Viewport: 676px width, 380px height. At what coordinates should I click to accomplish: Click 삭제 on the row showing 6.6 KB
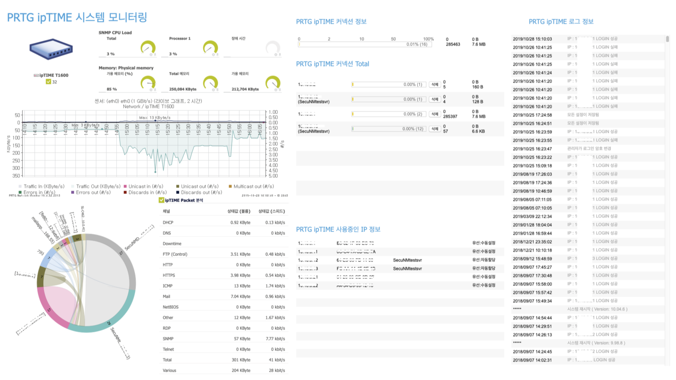(x=435, y=129)
